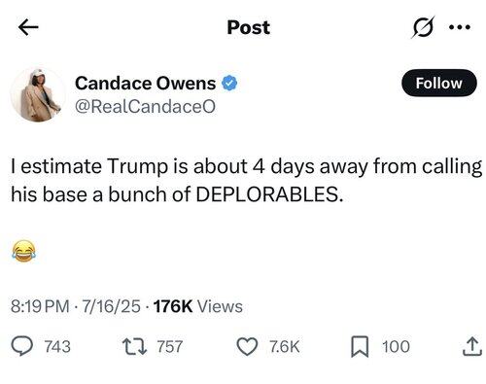The height and width of the screenshot is (384, 486).
Task: Click the blue verified badge
Action: tap(229, 83)
